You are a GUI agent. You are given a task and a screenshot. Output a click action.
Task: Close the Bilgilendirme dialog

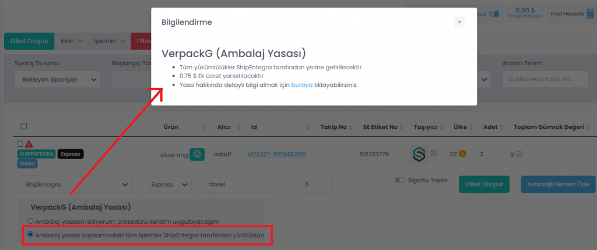tap(459, 22)
